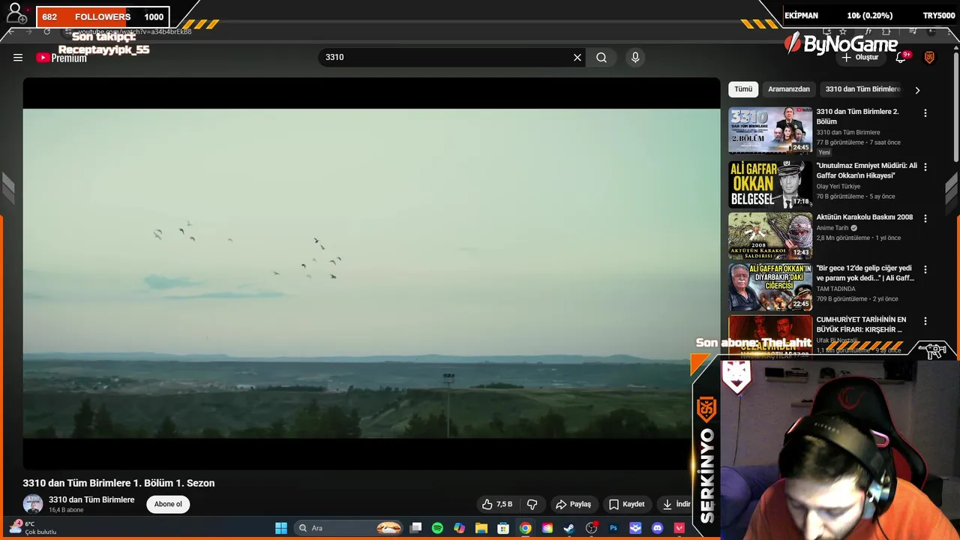Open options for Cumhuriyet Tarihinin En Büyük Firarı
Screen dimensions: 960x540
[x=925, y=321]
